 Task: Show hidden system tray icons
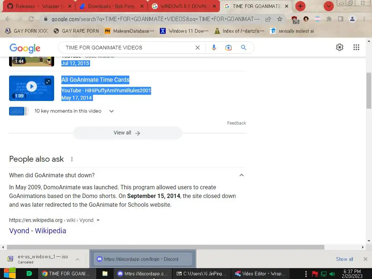(306, 274)
